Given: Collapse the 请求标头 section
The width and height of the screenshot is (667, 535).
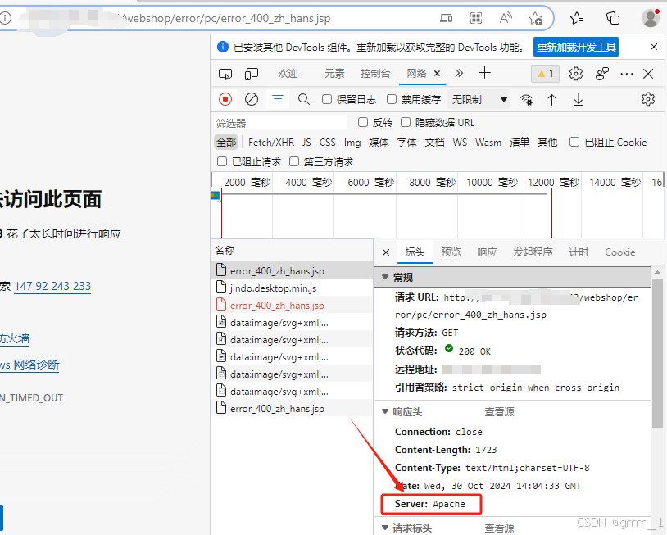Looking at the screenshot, I should click(x=385, y=528).
